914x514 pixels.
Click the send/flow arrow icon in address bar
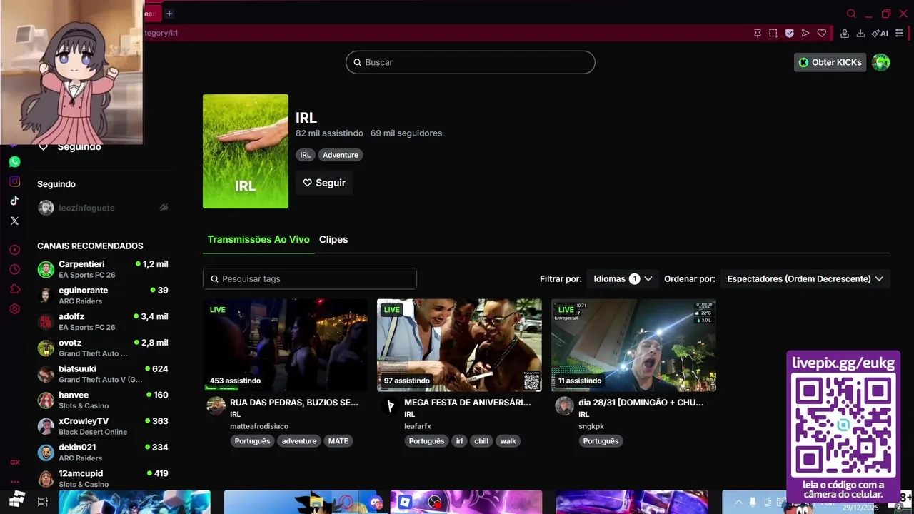805,33
